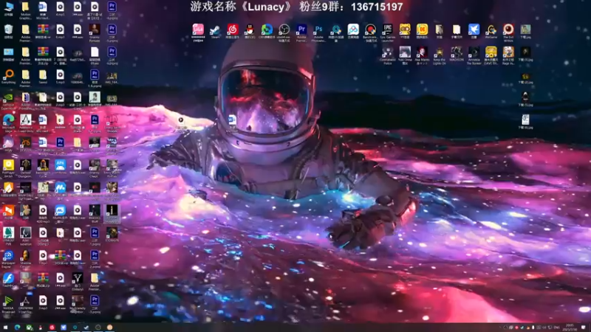Open the Dave the Diver shortcut
This screenshot has height=332, width=591.
491,55
